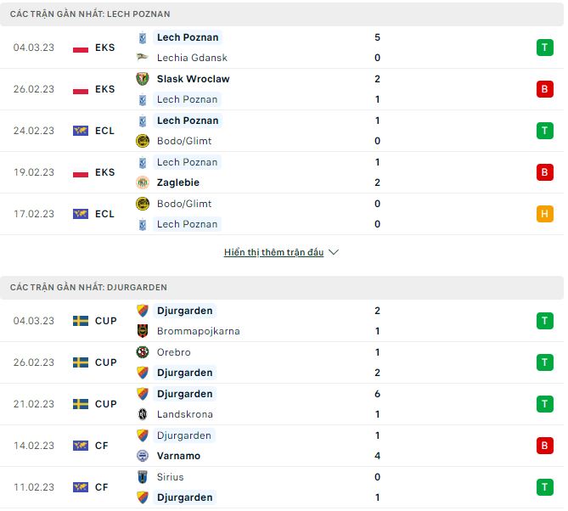The image size is (568, 511).
Task: Click the Sirius club crest icon
Action: click(x=143, y=477)
